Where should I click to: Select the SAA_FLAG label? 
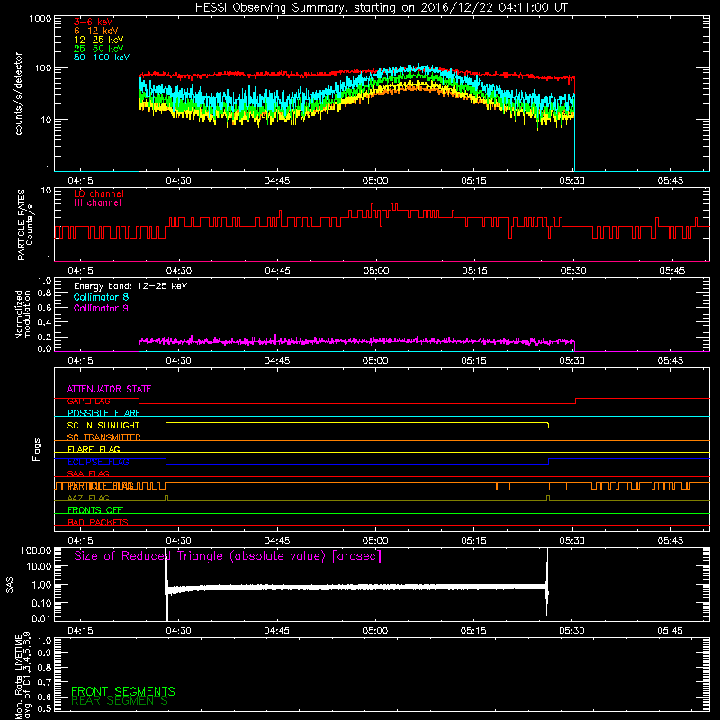(88, 474)
